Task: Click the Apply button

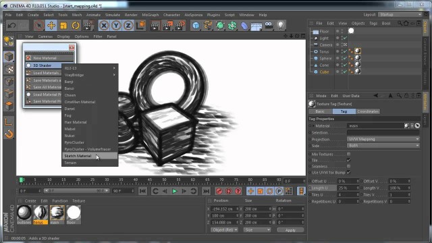Action: tap(290, 230)
